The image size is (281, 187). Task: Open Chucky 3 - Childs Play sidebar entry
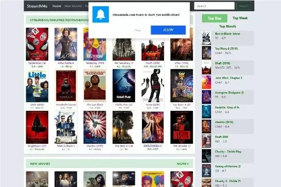point(228,183)
